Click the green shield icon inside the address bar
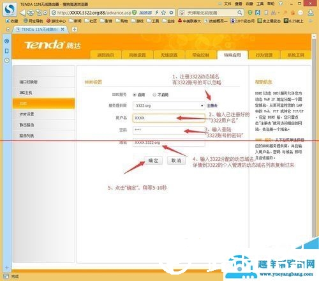The width and height of the screenshot is (319, 281). [135, 13]
